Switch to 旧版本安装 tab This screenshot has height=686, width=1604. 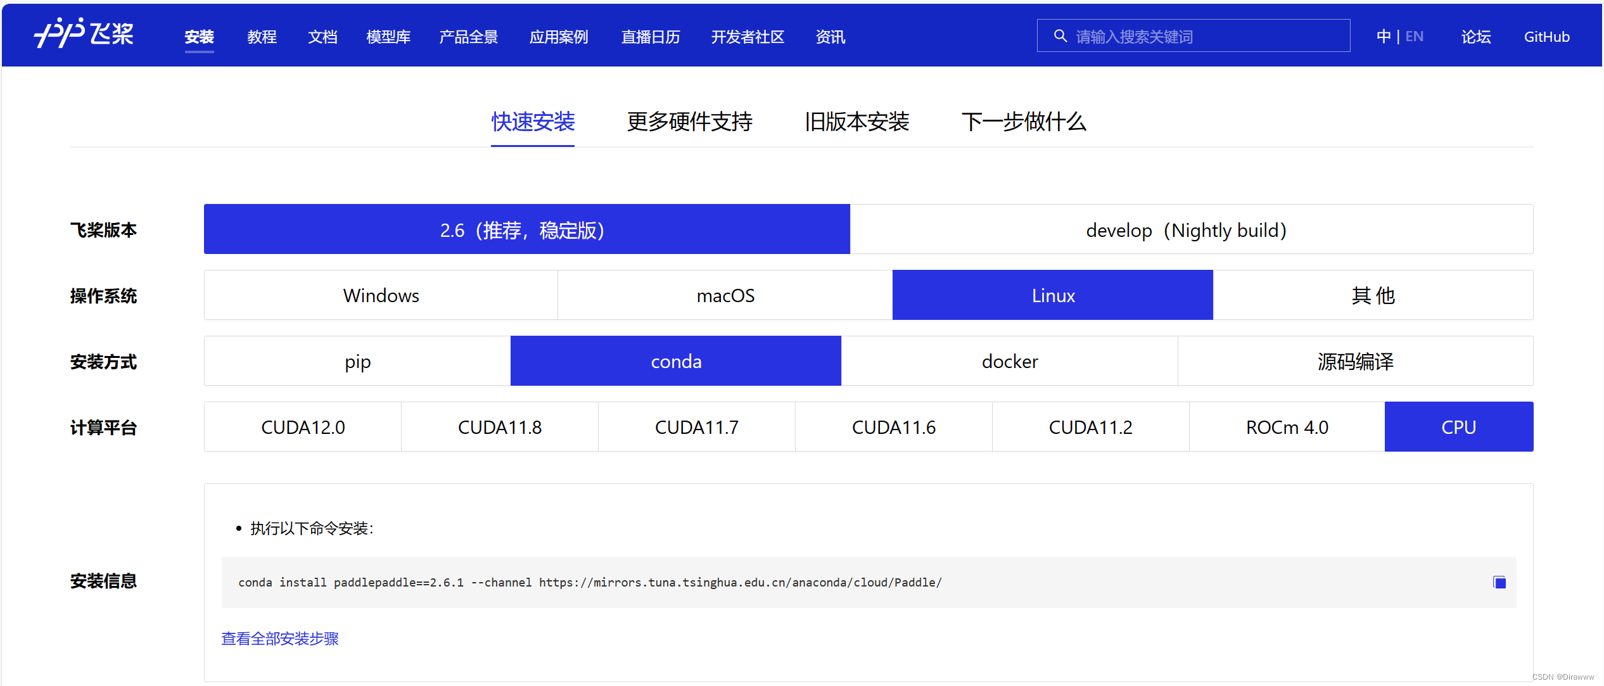coord(856,122)
